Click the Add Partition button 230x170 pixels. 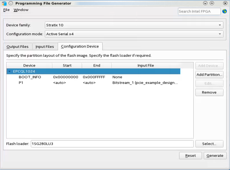coord(209,75)
